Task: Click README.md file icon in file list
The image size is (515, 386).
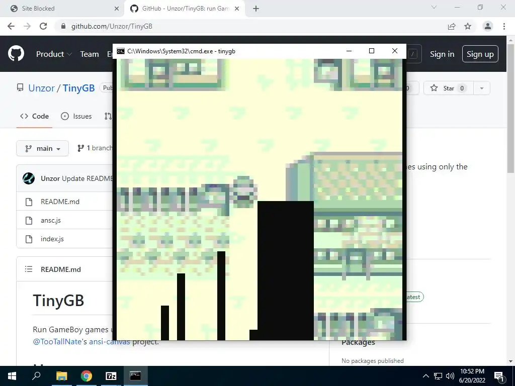Action: (29, 202)
